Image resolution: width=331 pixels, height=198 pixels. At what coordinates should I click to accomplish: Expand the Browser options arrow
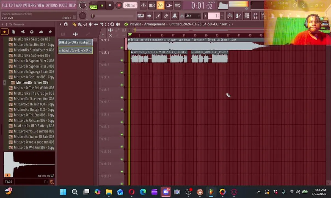tap(2, 24)
